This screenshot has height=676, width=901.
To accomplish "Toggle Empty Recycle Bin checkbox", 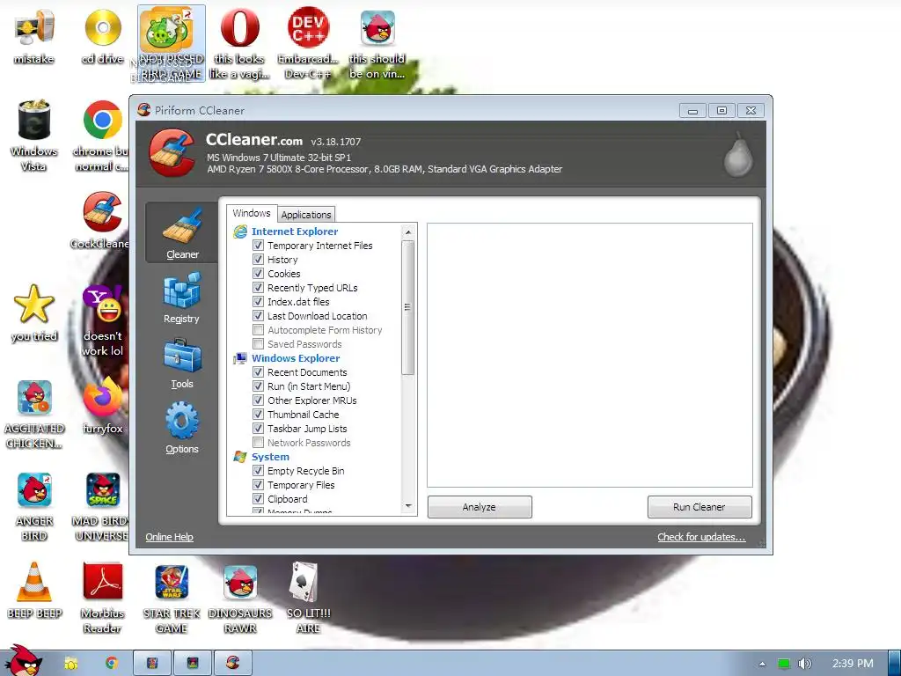I will 258,470.
